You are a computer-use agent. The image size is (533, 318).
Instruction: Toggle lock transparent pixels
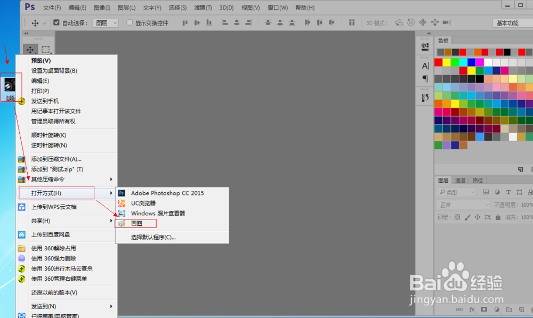[x=457, y=217]
